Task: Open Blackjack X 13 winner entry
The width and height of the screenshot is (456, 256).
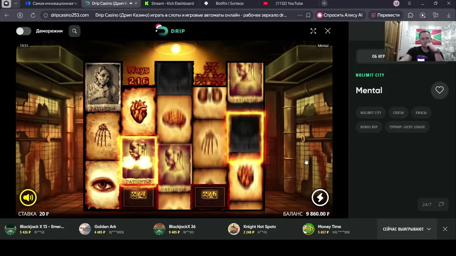Action: [35, 229]
